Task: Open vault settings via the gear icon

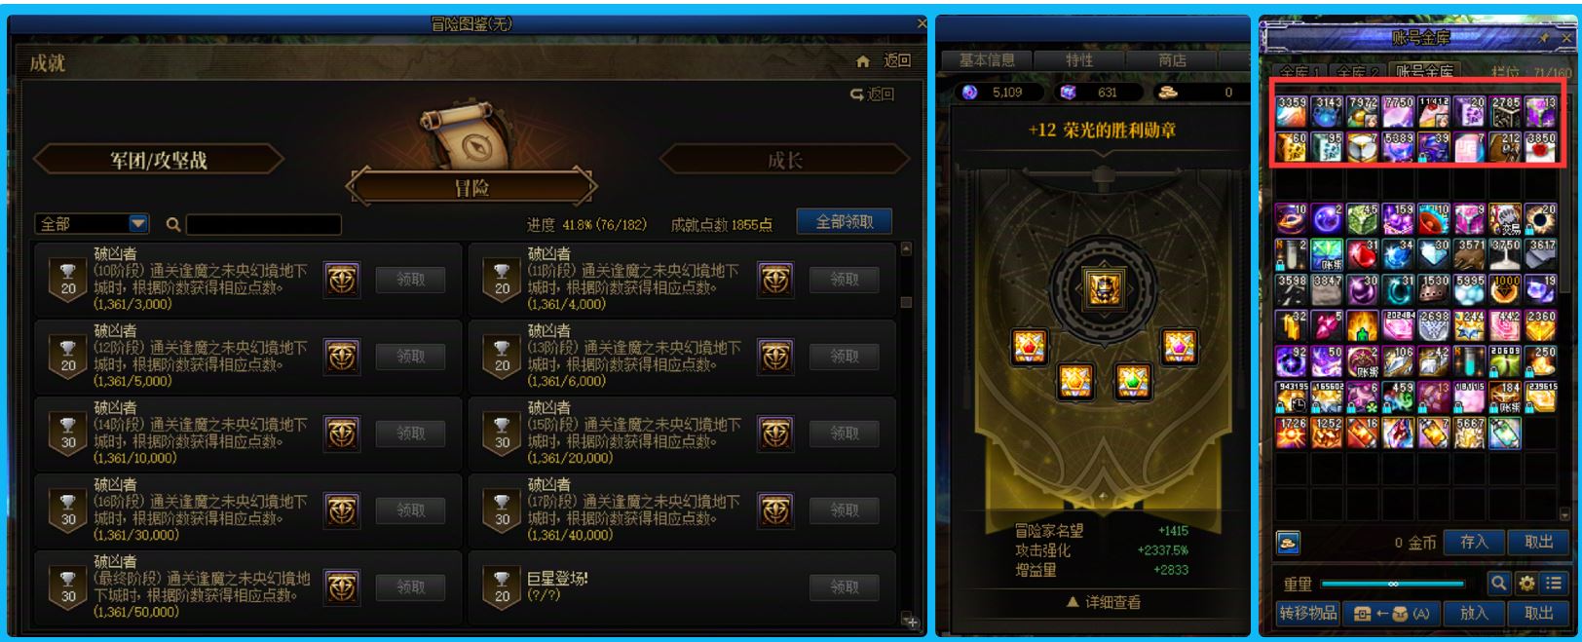Action: [1525, 584]
